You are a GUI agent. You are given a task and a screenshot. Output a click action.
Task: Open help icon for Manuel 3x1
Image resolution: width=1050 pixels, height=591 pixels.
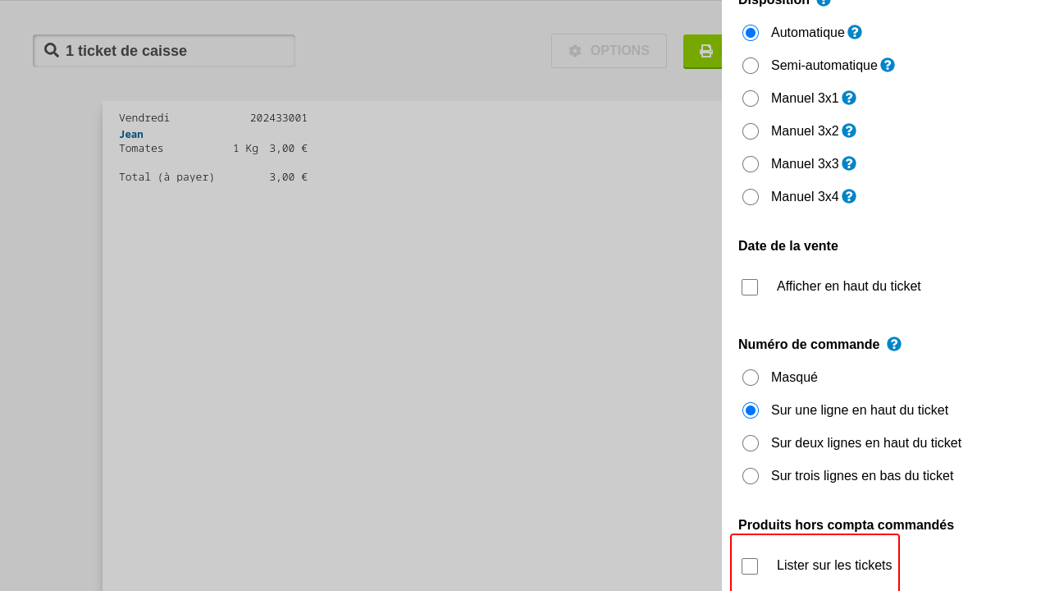(849, 98)
